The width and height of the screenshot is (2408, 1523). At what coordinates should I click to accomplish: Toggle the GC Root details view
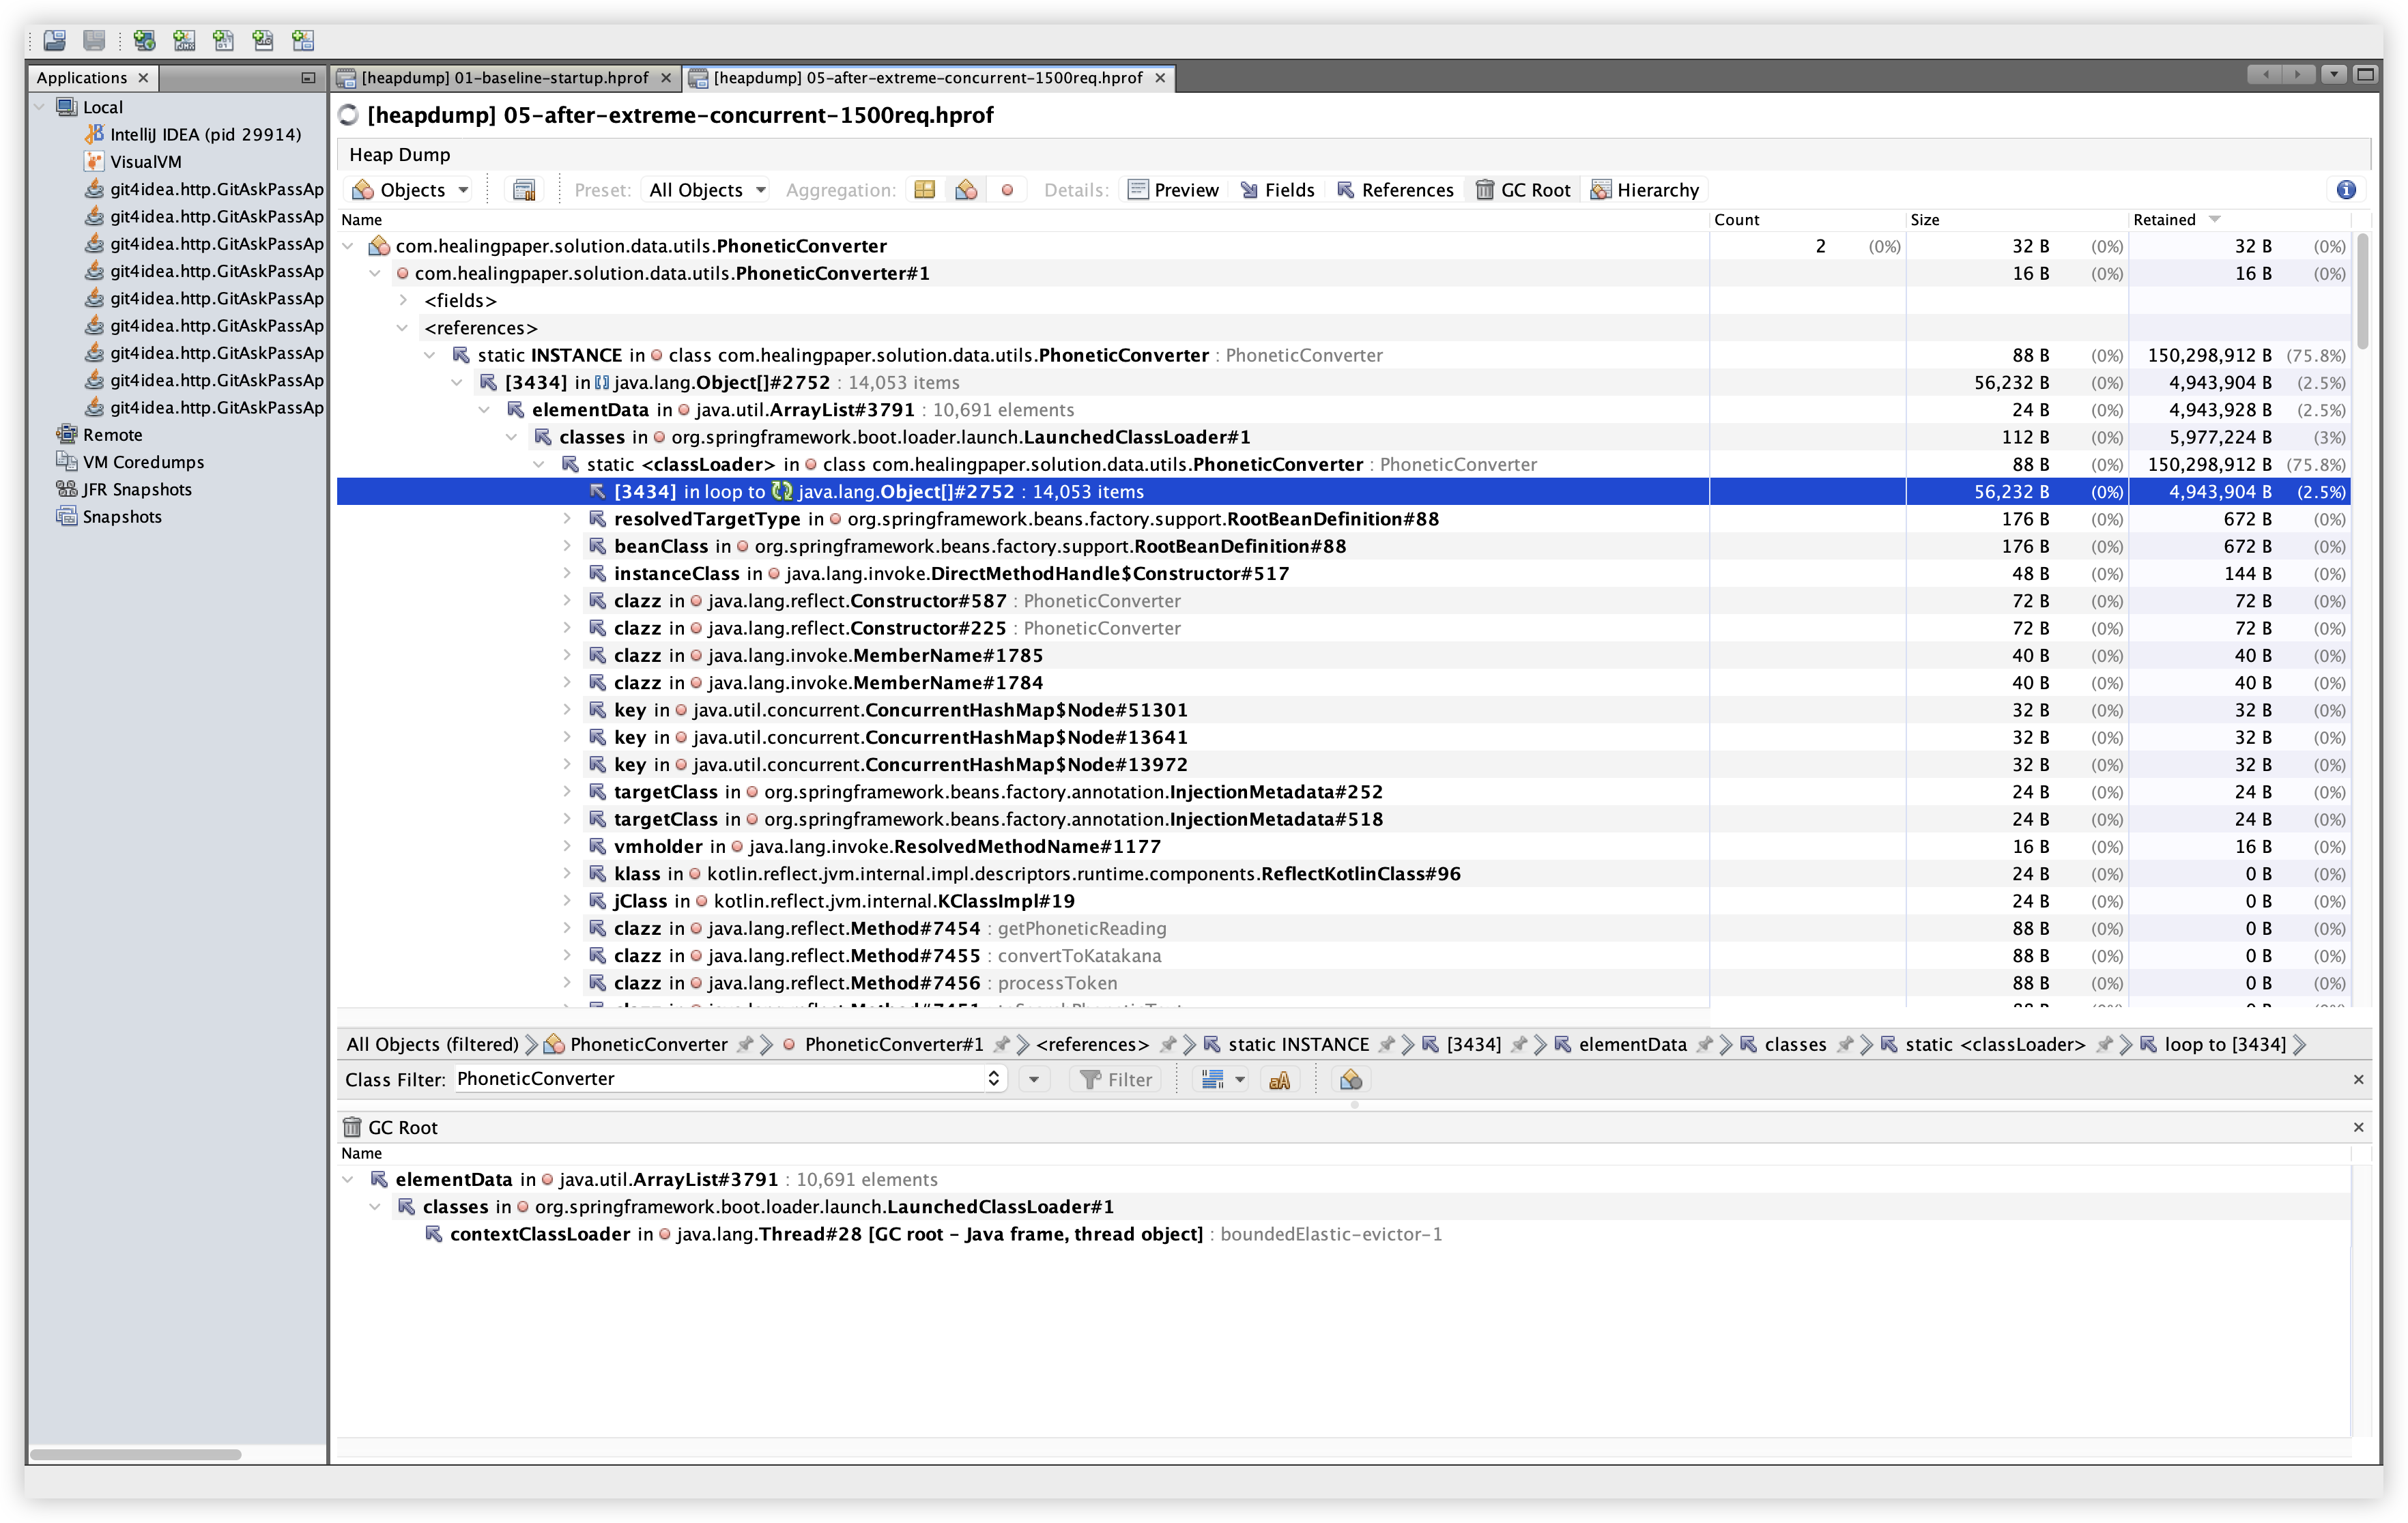click(x=1523, y=190)
